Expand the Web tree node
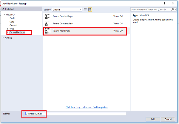 click(8, 29)
